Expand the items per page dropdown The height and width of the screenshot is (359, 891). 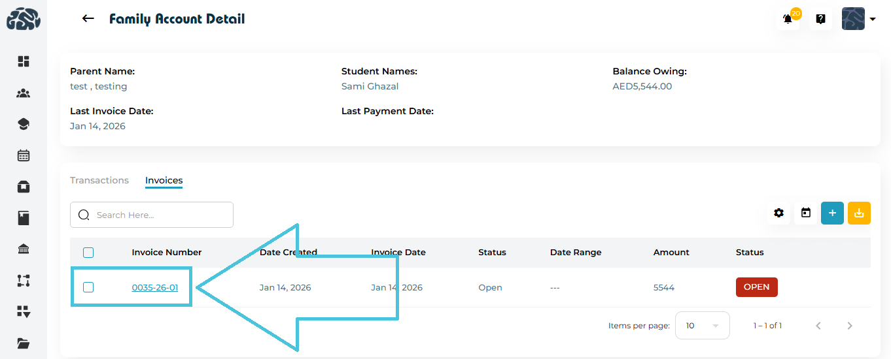click(702, 326)
